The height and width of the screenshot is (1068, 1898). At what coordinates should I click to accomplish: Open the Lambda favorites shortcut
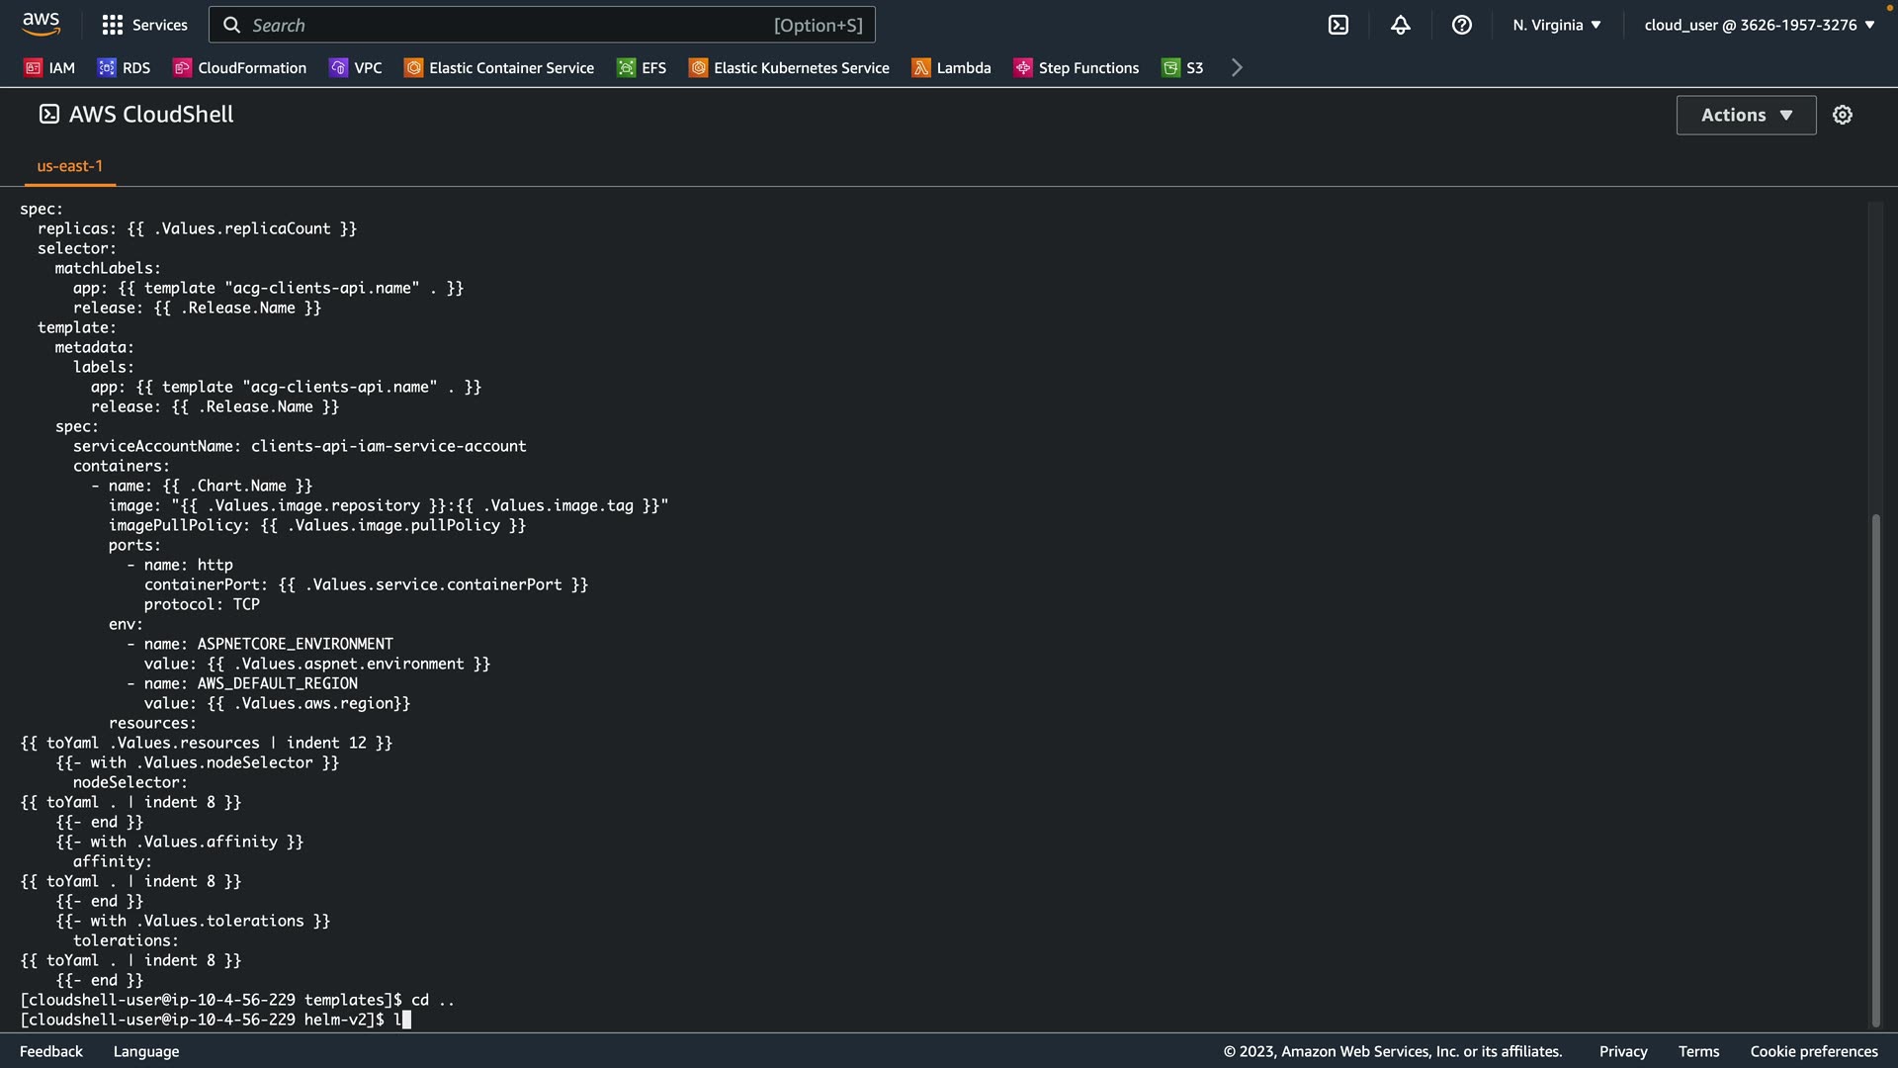tap(951, 67)
